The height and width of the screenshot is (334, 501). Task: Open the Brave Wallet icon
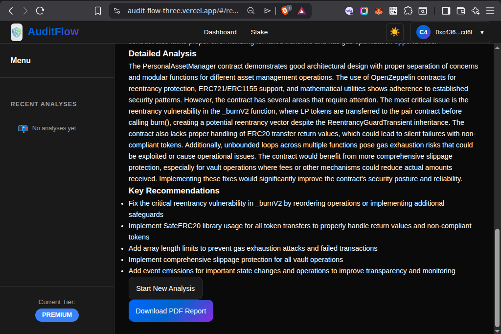point(460,11)
